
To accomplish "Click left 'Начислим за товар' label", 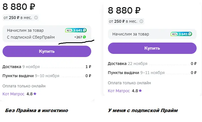I will click(25, 30).
